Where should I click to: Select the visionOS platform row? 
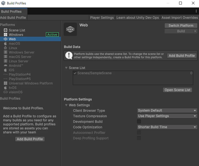(x=30, y=92)
